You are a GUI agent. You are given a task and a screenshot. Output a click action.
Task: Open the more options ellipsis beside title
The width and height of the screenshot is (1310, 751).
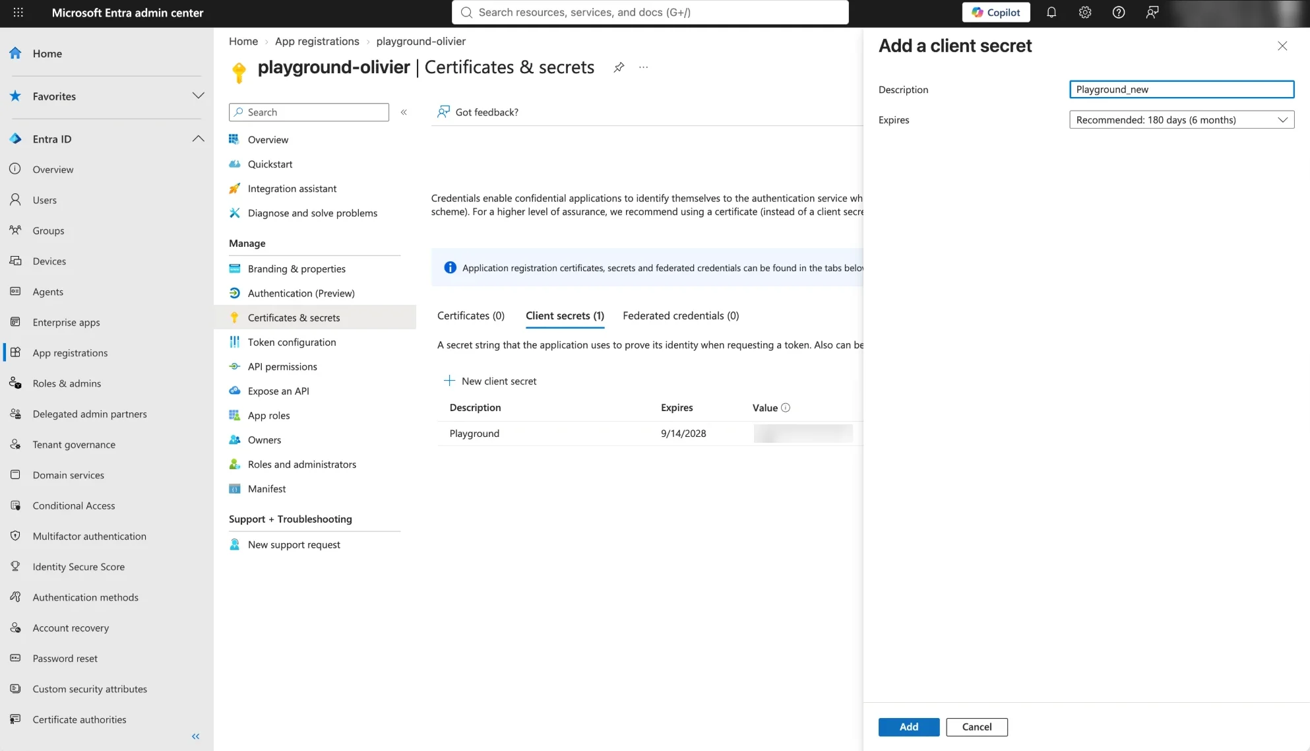click(x=644, y=67)
